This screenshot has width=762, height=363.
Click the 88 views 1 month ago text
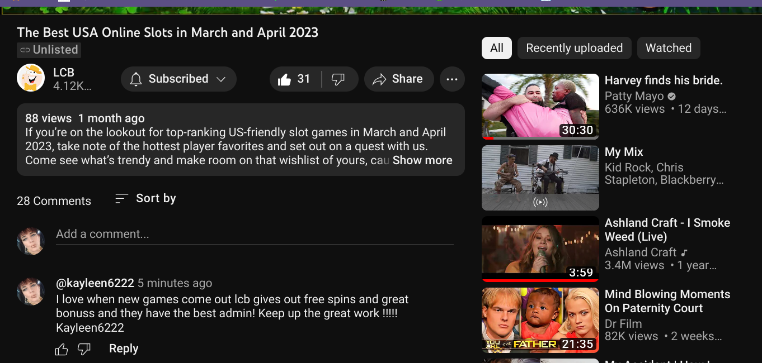[85, 118]
